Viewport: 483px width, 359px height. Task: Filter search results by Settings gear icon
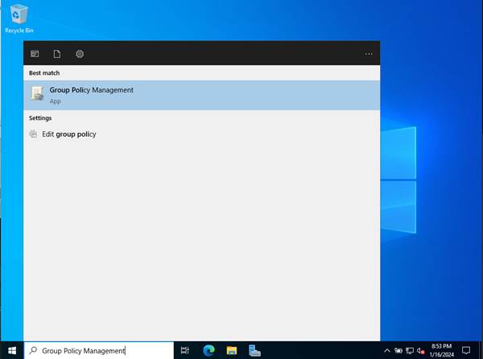point(80,54)
